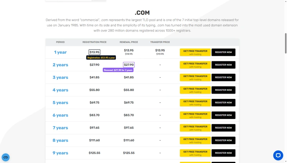Image resolution: width=287 pixels, height=163 pixels.
Task: Click the .COM section heading
Action: 142,13
